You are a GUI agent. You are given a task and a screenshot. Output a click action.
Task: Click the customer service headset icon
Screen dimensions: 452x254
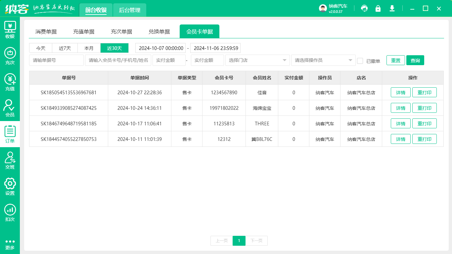click(364, 9)
